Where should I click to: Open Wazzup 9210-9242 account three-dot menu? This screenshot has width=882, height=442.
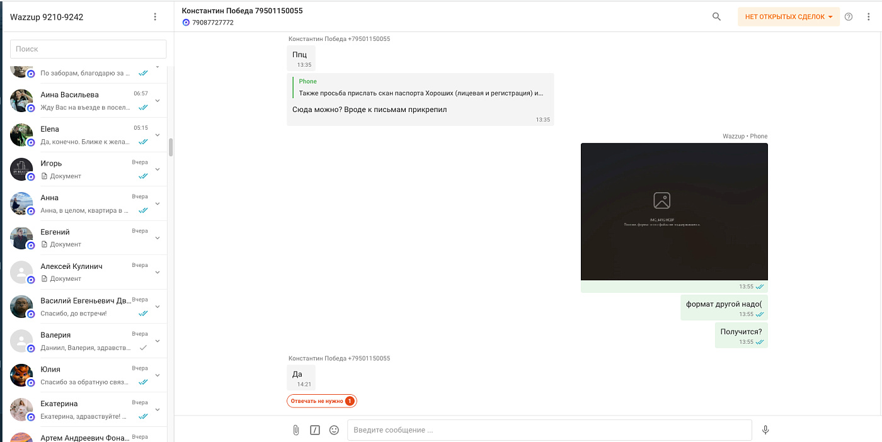point(155,17)
